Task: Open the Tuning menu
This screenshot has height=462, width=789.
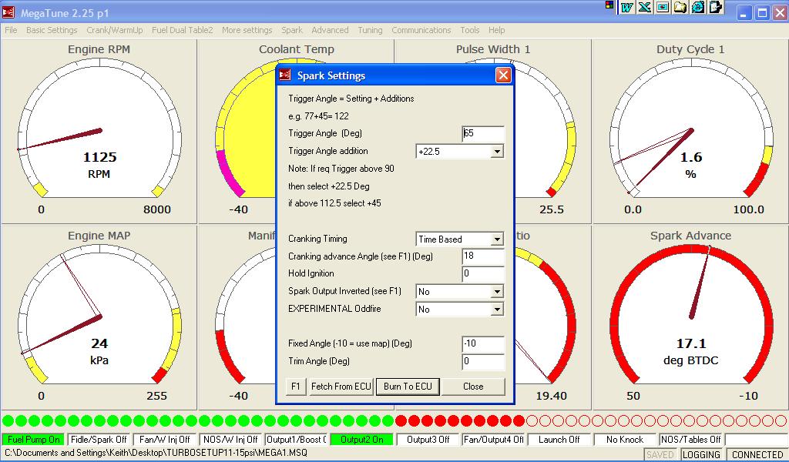Action: (x=370, y=30)
